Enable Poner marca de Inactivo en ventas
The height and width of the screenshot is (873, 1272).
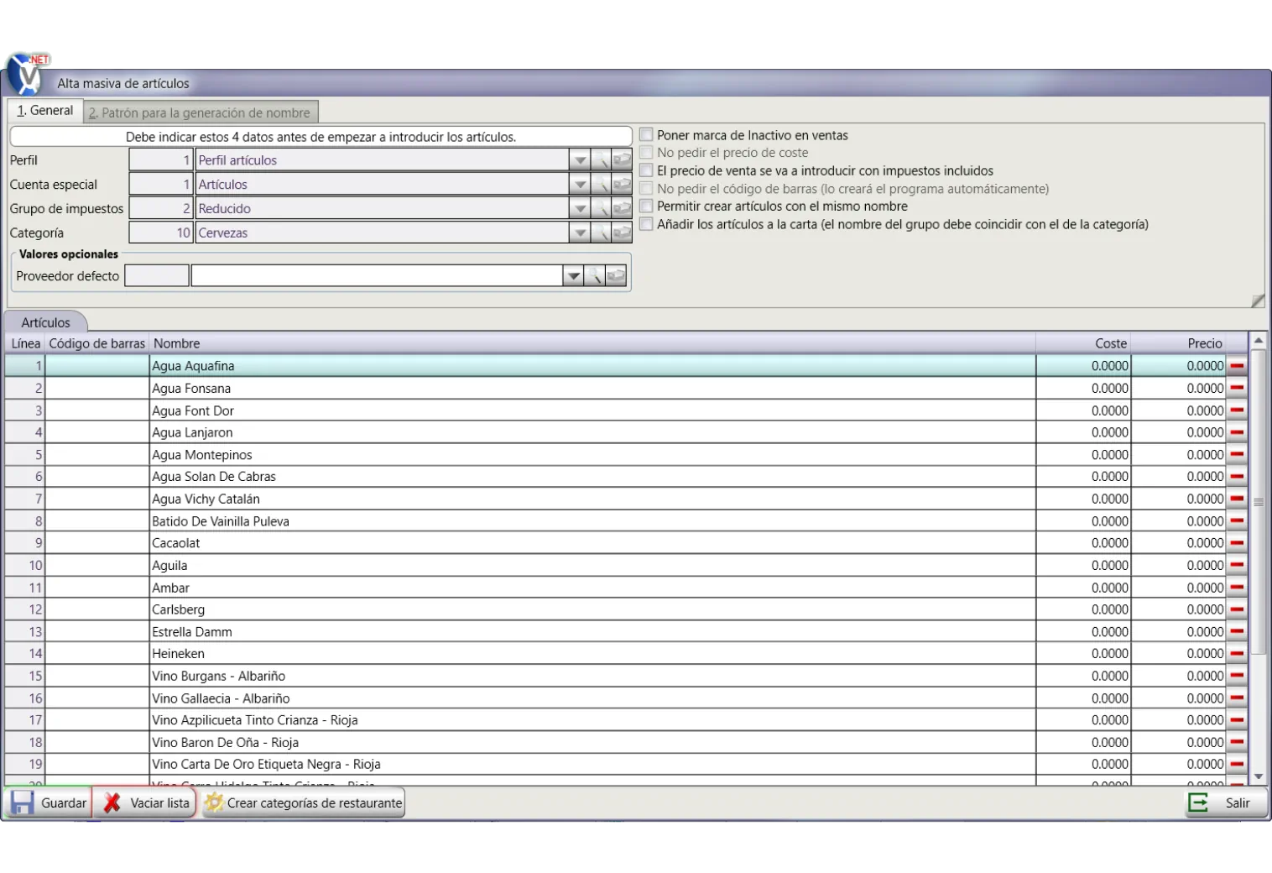click(x=646, y=135)
